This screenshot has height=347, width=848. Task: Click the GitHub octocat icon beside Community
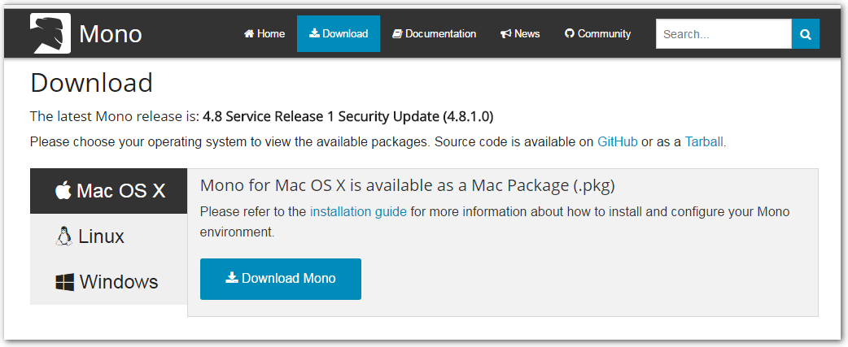coord(569,33)
